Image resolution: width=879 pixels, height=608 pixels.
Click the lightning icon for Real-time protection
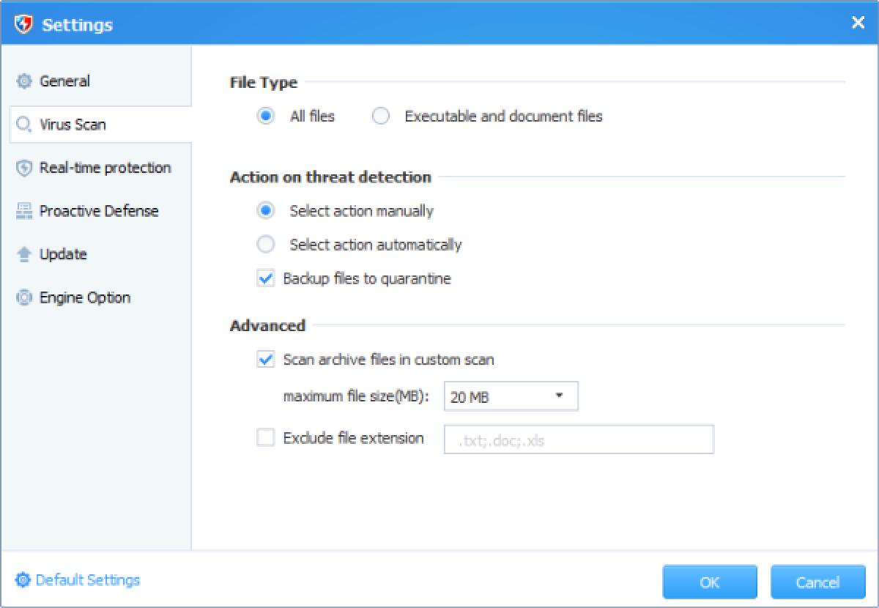coord(23,168)
